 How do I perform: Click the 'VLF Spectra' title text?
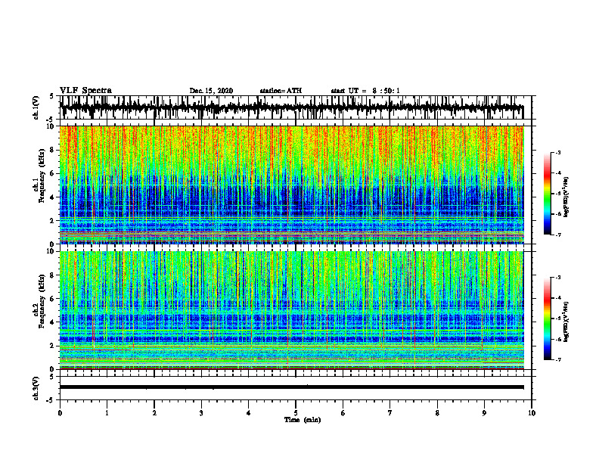(85, 91)
